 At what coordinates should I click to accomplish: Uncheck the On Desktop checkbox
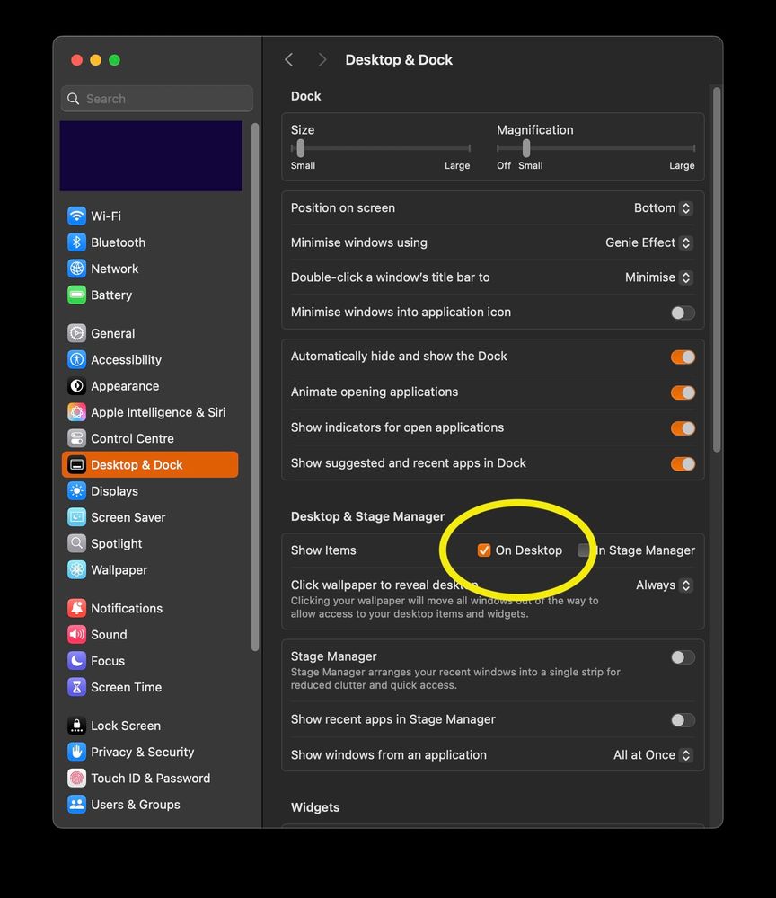[484, 550]
